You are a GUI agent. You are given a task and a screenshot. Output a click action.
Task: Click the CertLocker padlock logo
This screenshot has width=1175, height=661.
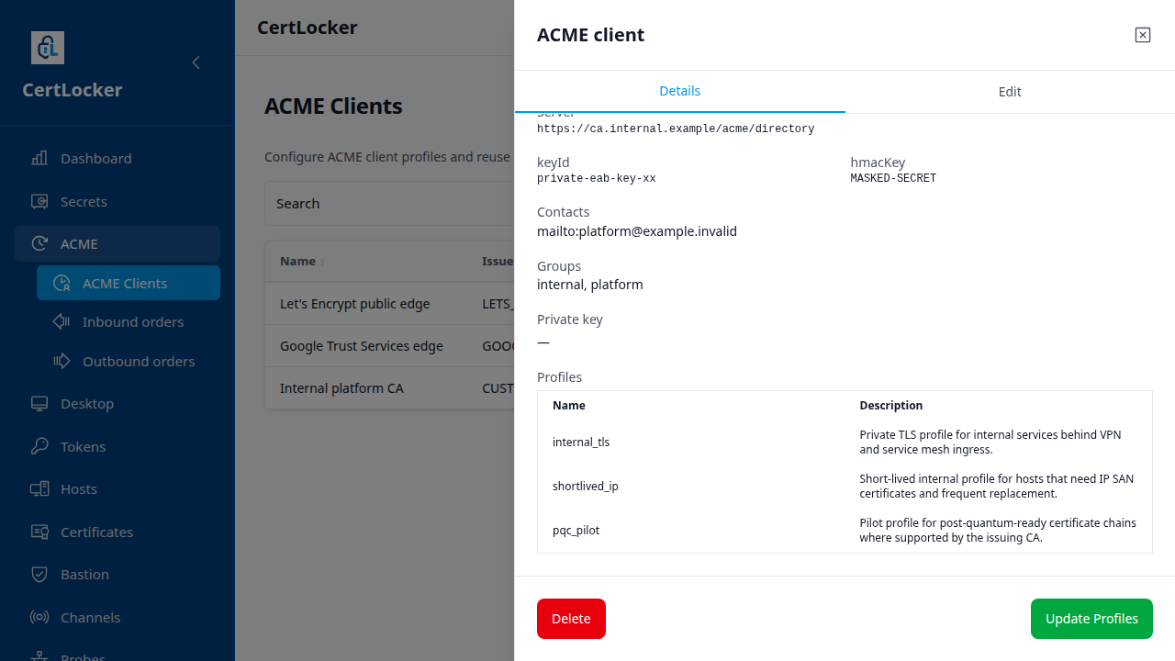[48, 48]
